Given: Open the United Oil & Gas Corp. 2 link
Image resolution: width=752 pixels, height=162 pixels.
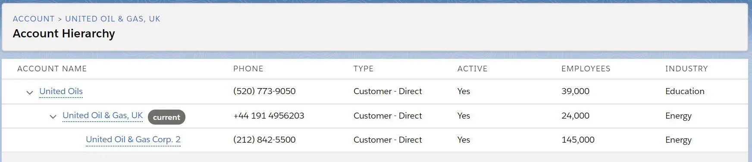Looking at the screenshot, I should click(133, 139).
